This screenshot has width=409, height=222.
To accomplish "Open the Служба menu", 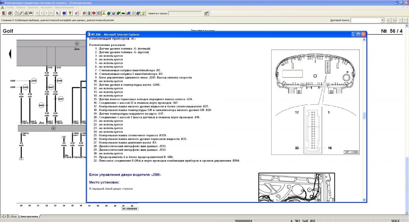I will point(10,7).
